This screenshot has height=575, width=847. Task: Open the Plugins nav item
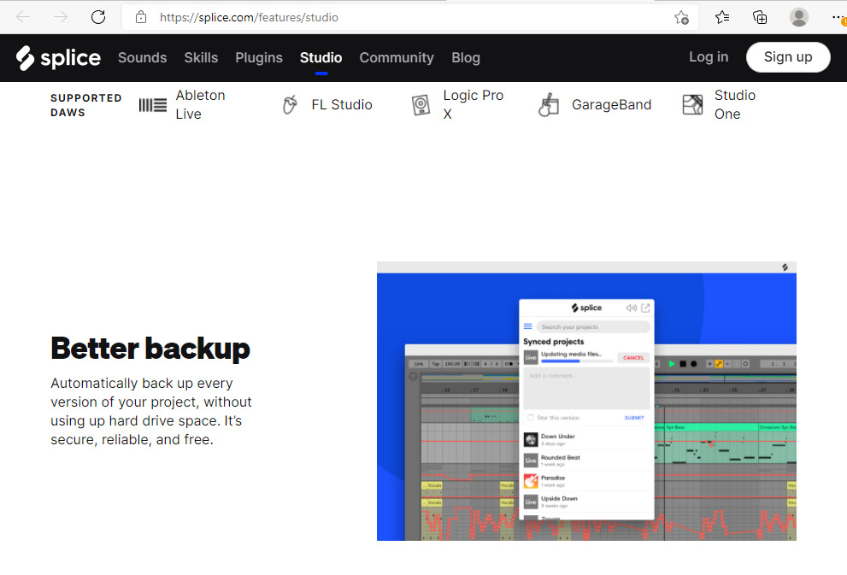259,58
